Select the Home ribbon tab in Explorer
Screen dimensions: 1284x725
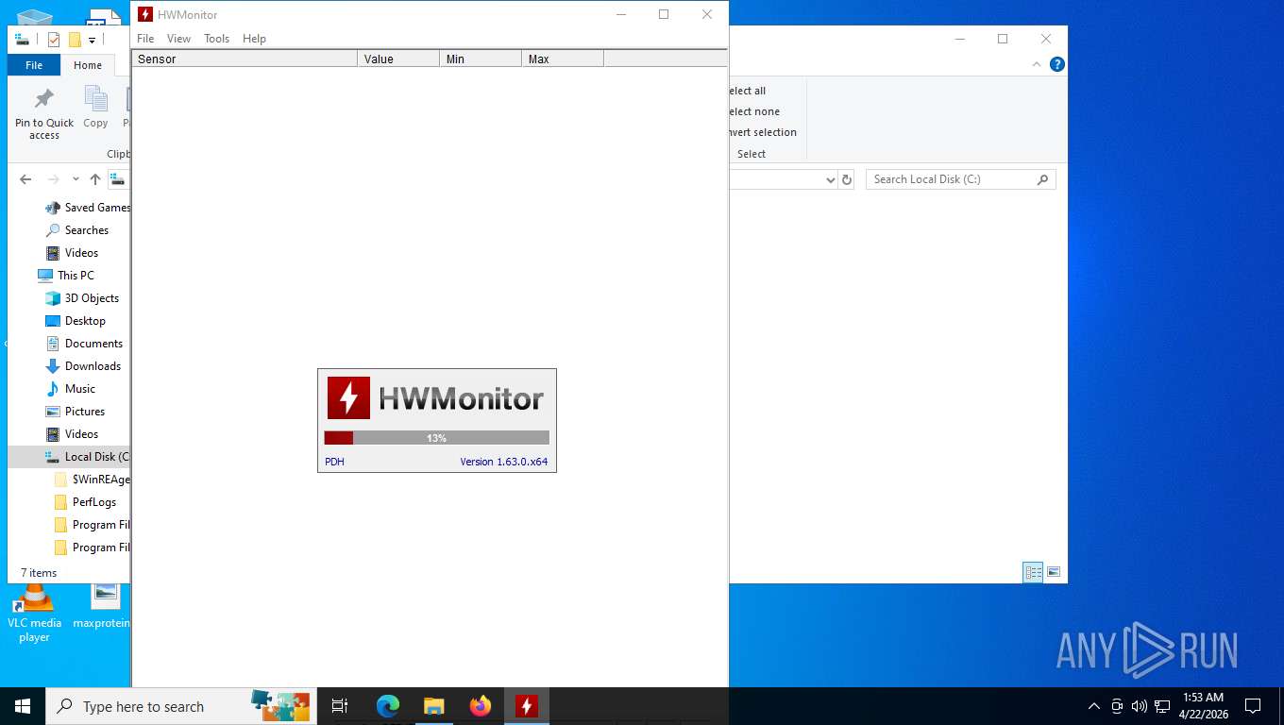(88, 65)
